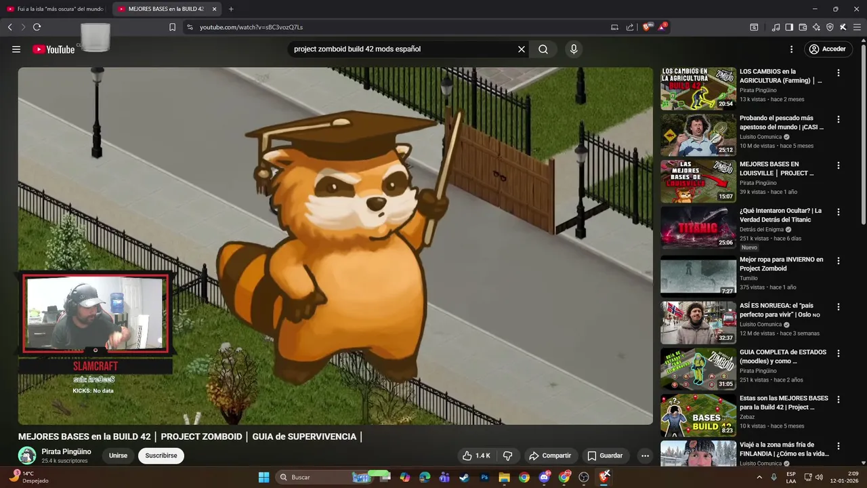
Task: Open the YouTube guide hamburger menu
Action: (x=16, y=49)
